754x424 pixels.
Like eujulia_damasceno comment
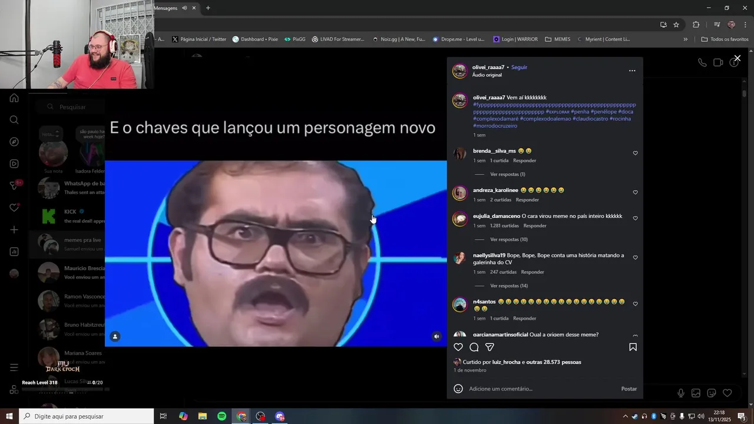click(635, 218)
